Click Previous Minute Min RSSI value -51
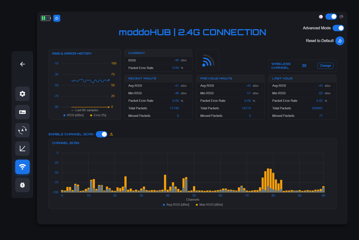 tap(248, 93)
